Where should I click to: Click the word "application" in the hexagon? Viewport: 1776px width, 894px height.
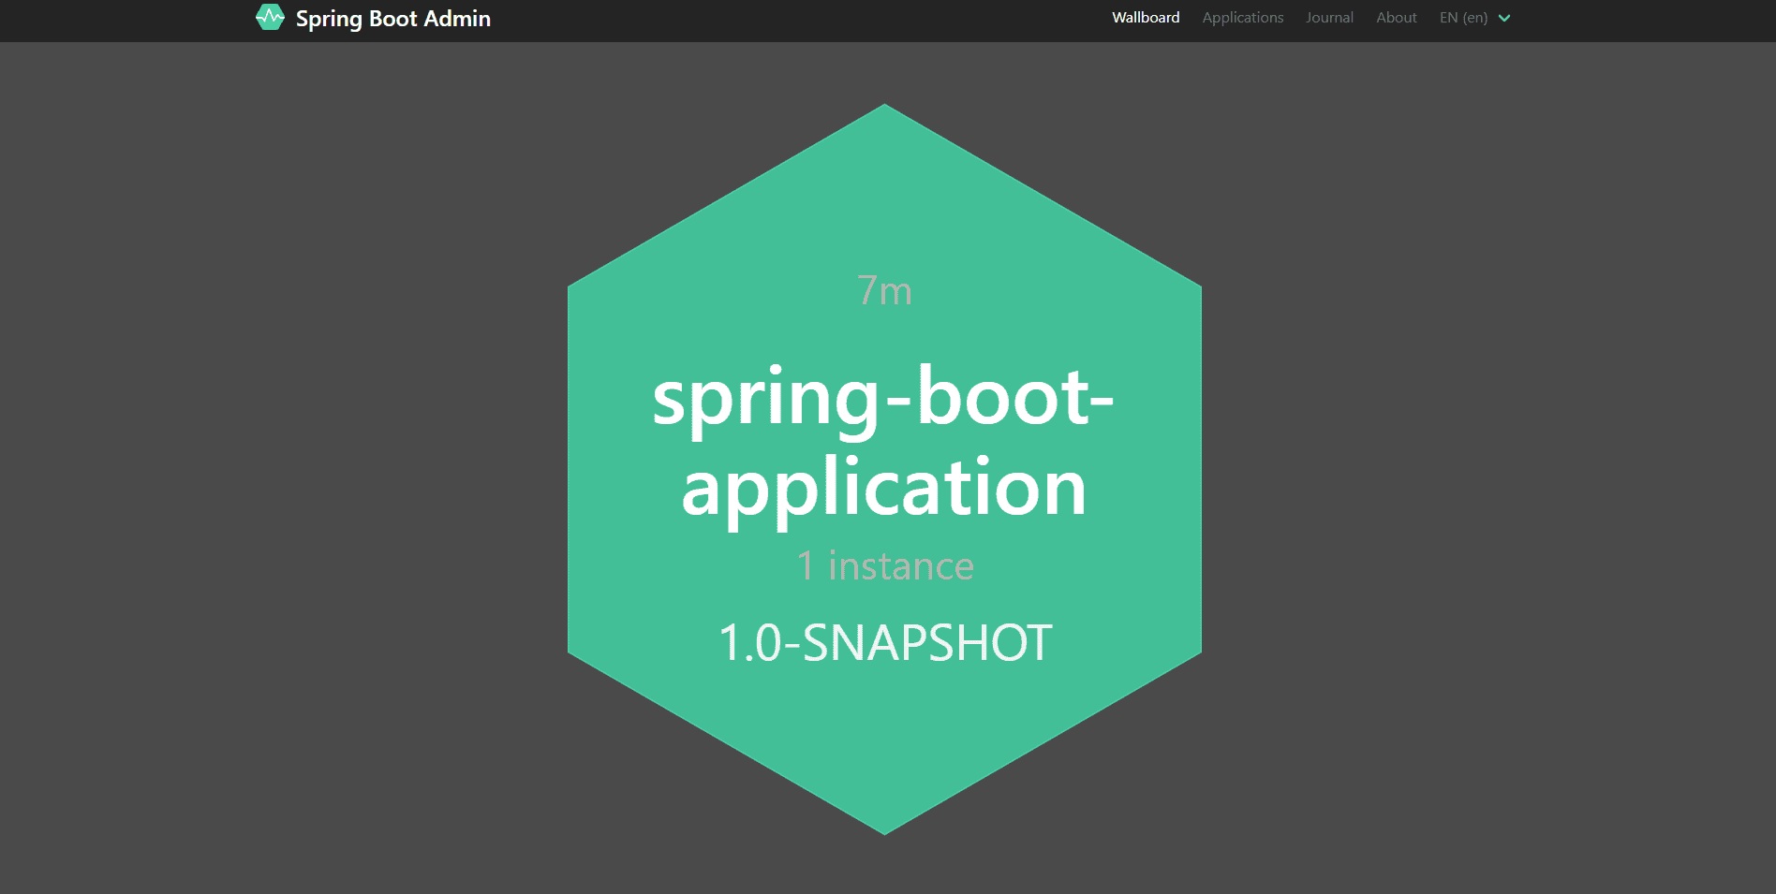(883, 487)
